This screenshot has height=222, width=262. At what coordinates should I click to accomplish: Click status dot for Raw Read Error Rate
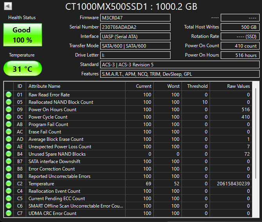point(9,94)
